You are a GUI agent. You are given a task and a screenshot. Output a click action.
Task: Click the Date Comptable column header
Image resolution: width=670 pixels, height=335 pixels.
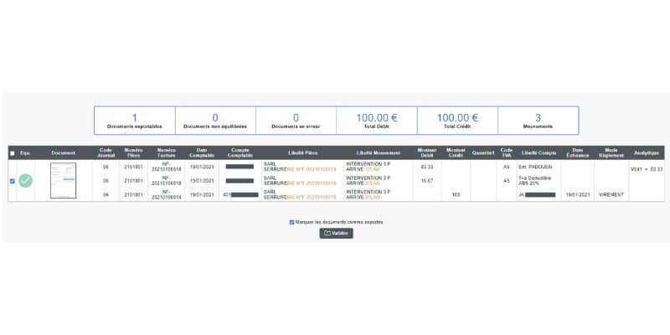coord(202,152)
